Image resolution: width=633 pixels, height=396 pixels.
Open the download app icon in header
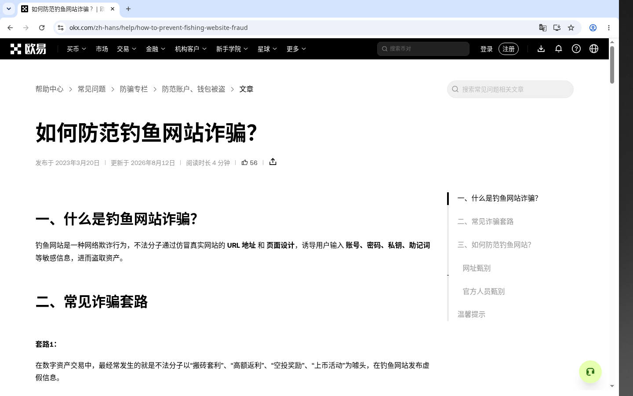point(541,49)
